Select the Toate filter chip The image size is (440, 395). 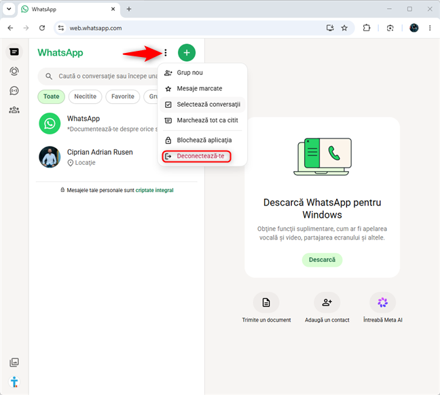click(x=52, y=96)
